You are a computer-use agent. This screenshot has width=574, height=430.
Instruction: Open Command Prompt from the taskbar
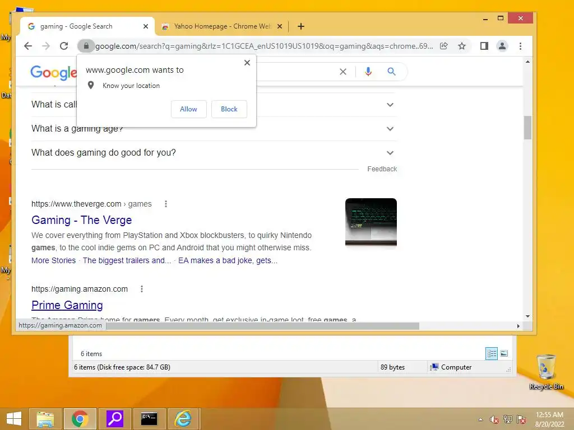tap(149, 419)
